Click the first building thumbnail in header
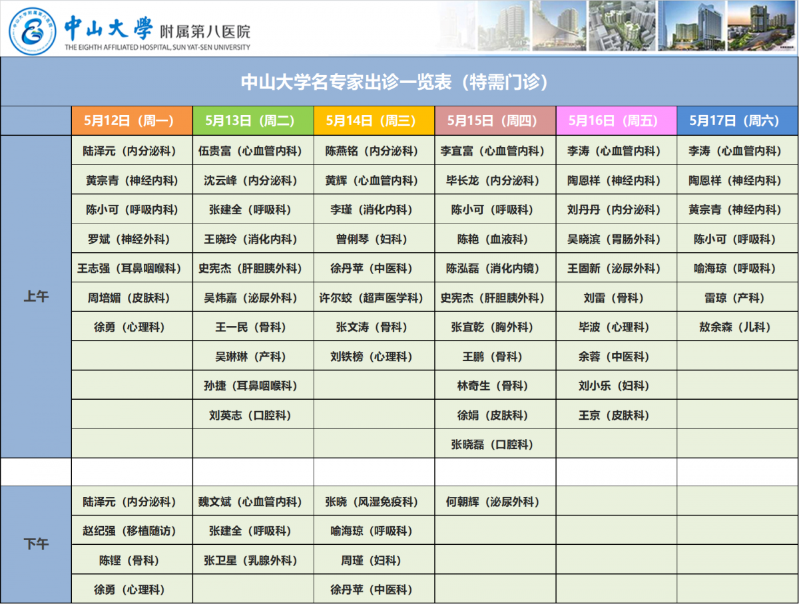Viewport: 799px width, 604px height. (503, 26)
